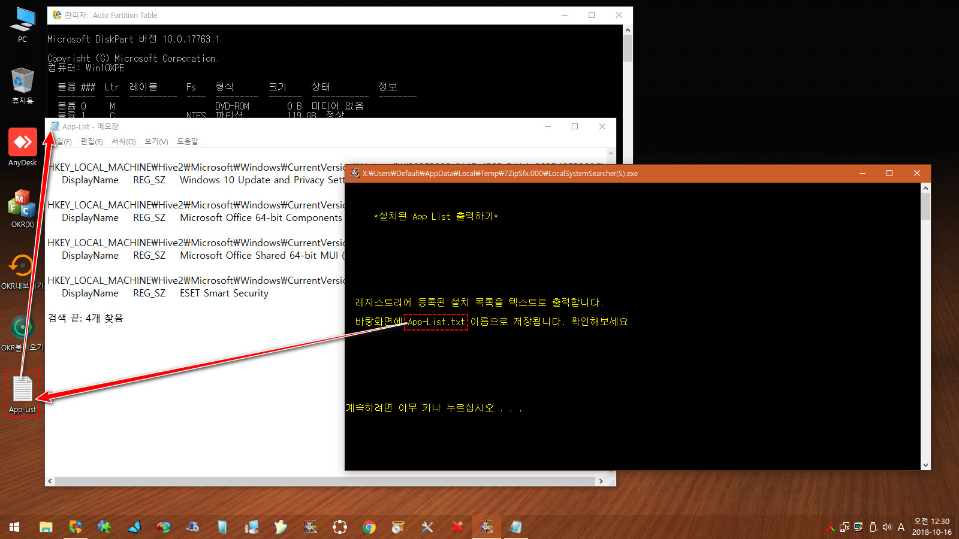This screenshot has width=959, height=539.
Task: Click the colorful Auto Partition Table taskbar icon
Action: coord(75,527)
